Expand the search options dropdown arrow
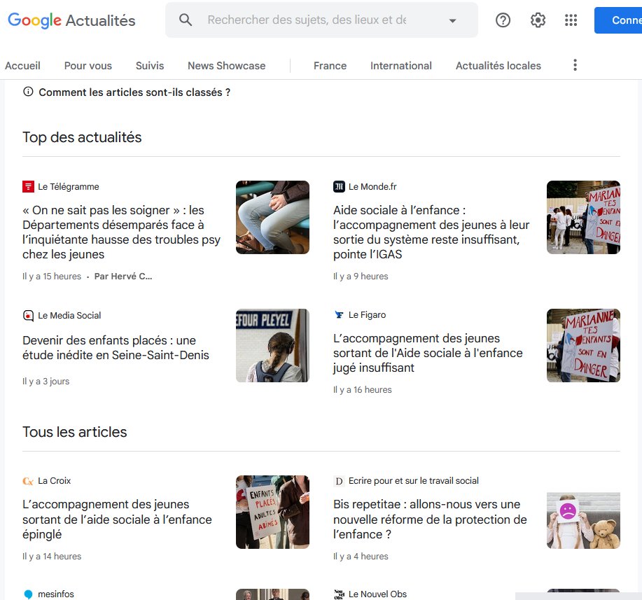Screen dimensions: 642x600 tap(452, 20)
